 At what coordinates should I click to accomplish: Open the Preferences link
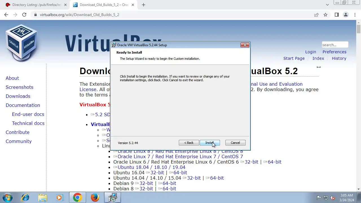click(334, 52)
